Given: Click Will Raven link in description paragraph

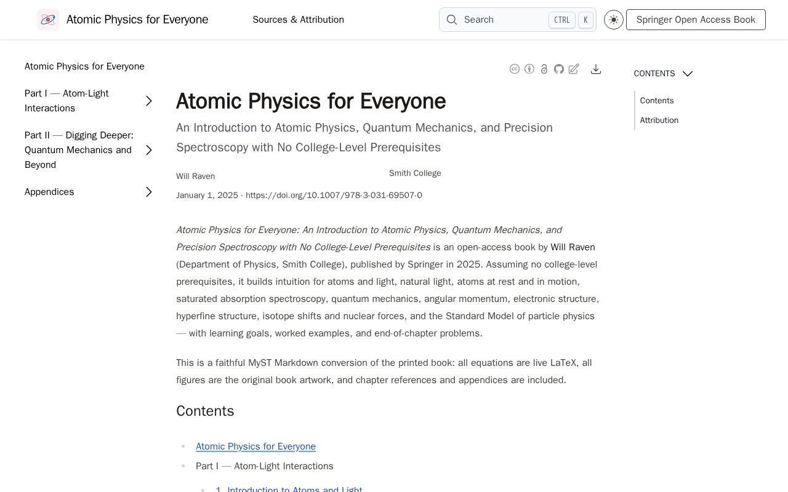Looking at the screenshot, I should coord(573,247).
